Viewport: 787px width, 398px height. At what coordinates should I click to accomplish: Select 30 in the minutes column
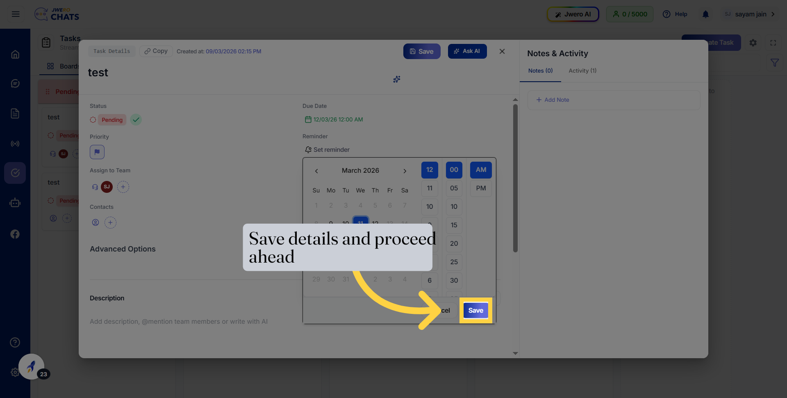click(454, 281)
